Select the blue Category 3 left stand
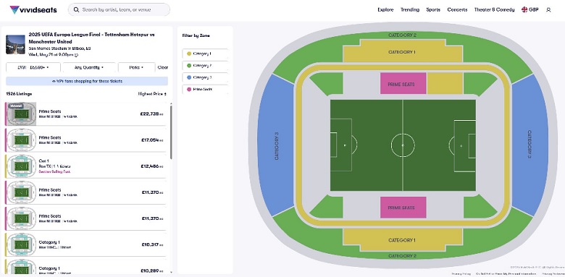 coord(277,145)
